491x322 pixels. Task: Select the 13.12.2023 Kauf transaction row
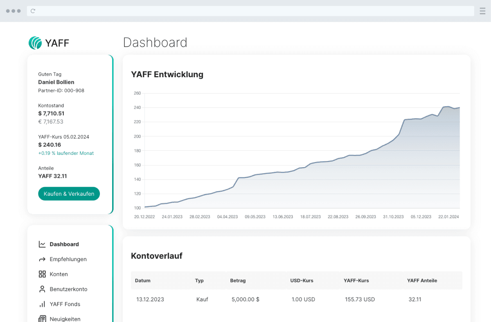[296, 300]
